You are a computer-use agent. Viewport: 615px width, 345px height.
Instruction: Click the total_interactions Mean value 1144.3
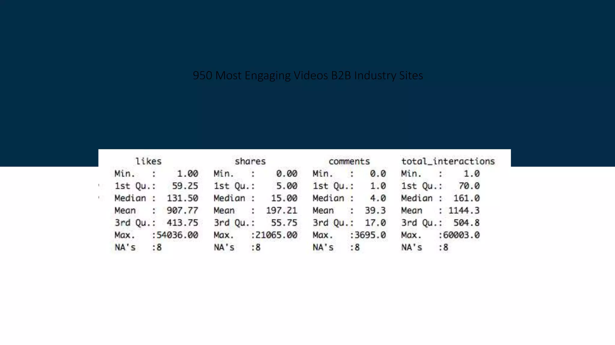(x=464, y=211)
